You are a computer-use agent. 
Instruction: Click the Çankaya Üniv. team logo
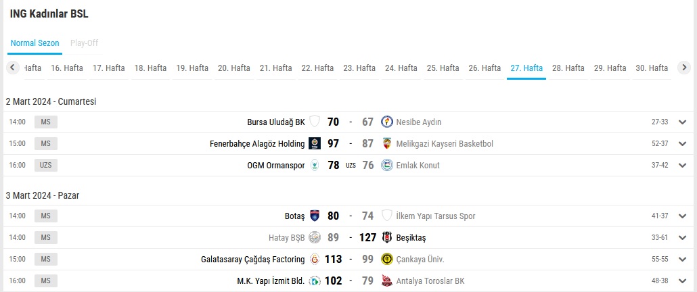point(387,259)
